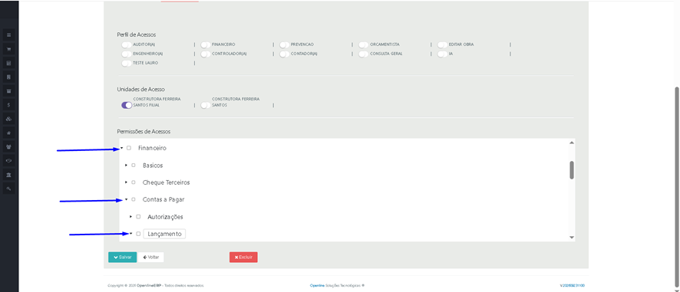Click the Salvar button
Viewport: 680px width, 292px height.
tap(122, 258)
